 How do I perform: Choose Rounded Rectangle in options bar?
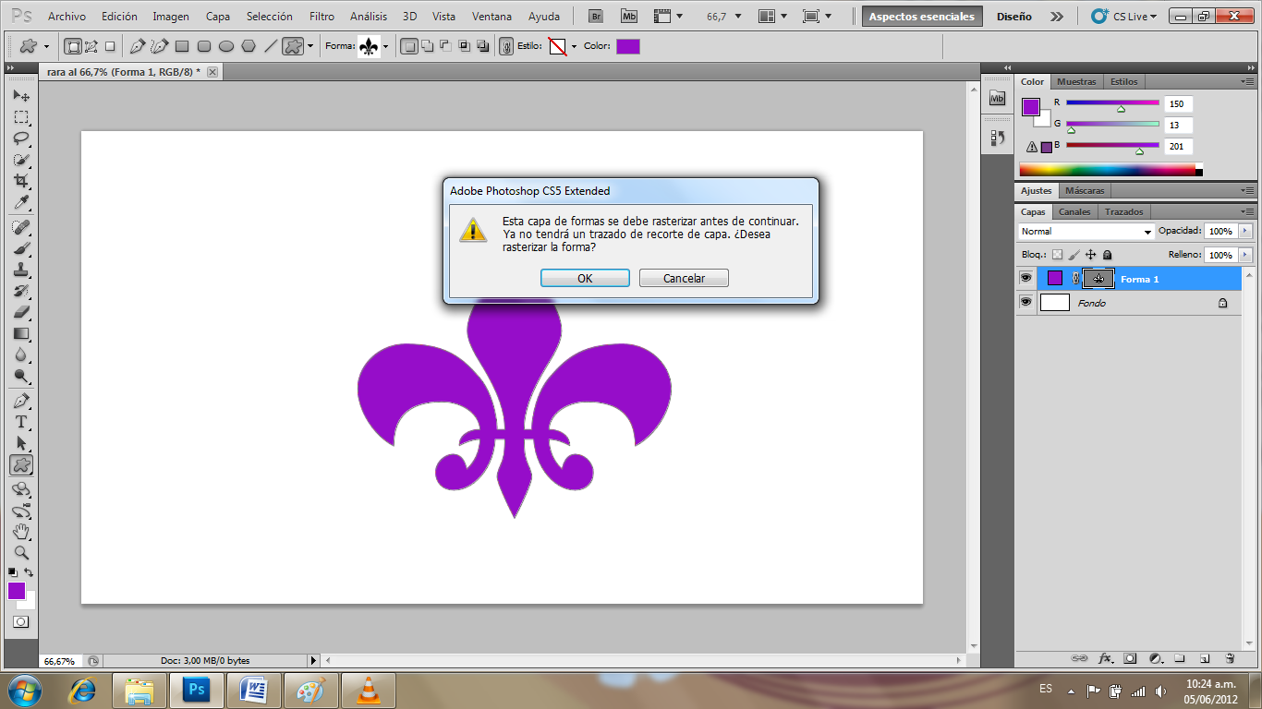pos(204,46)
